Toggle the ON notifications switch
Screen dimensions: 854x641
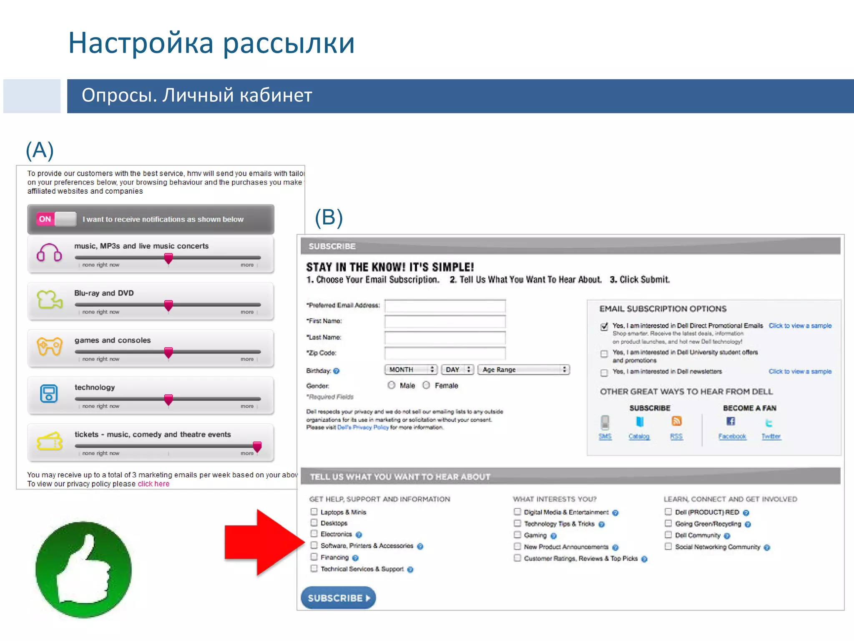[56, 219]
